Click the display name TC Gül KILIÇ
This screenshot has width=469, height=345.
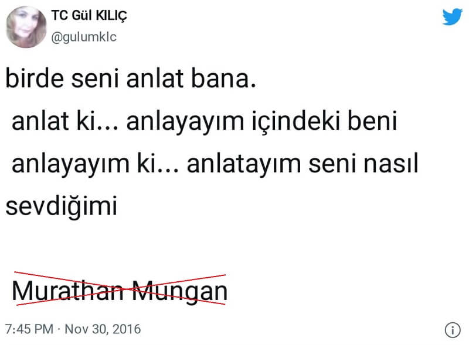click(x=89, y=16)
